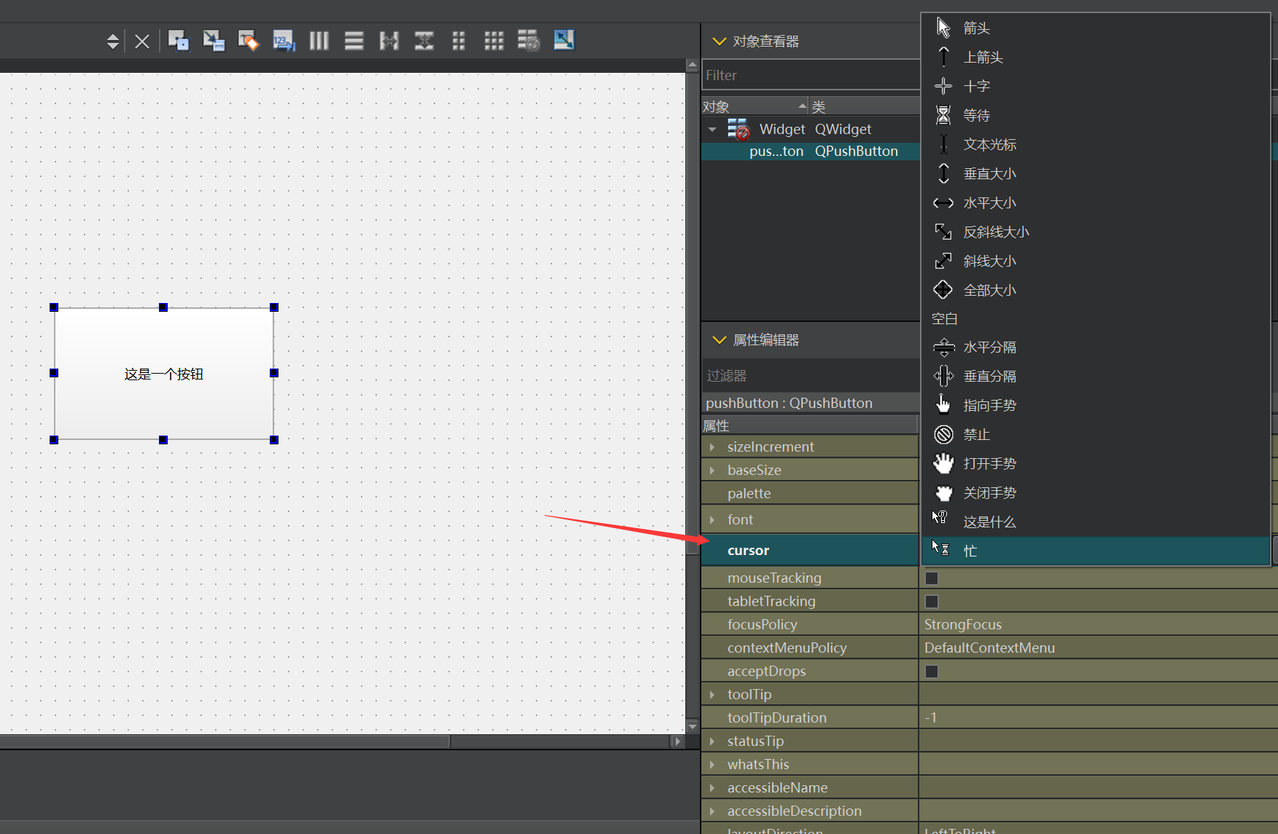This screenshot has width=1278, height=834.
Task: Select the 十字 cross cursor
Action: (1095, 86)
